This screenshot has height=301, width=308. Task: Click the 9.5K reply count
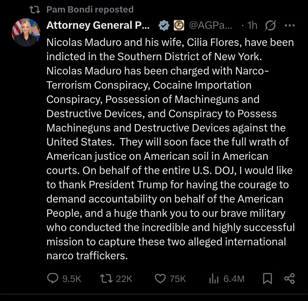pyautogui.click(x=72, y=279)
